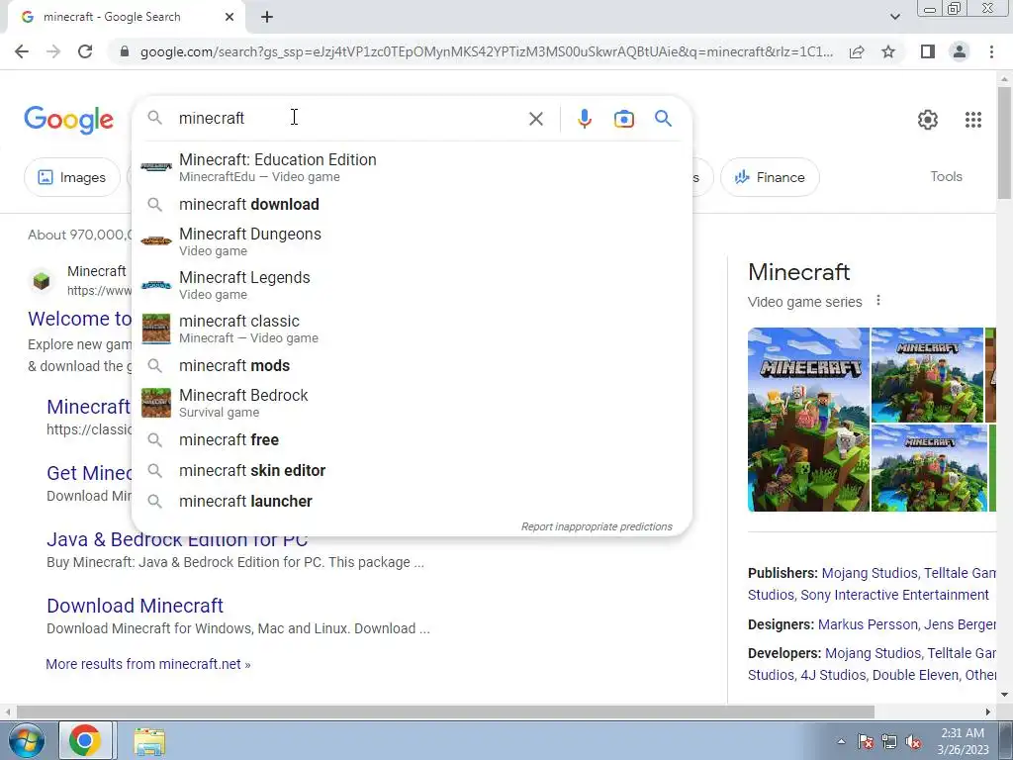Start voice search with microphone icon
The image size is (1013, 760).
(584, 119)
